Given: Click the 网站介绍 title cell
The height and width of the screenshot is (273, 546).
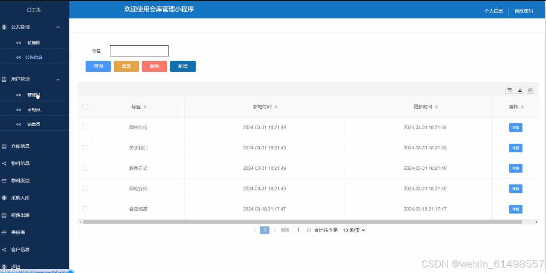Looking at the screenshot, I should [x=138, y=189].
